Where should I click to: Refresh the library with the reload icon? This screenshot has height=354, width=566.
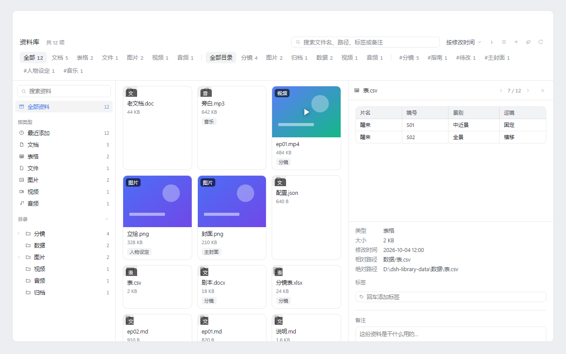[541, 42]
